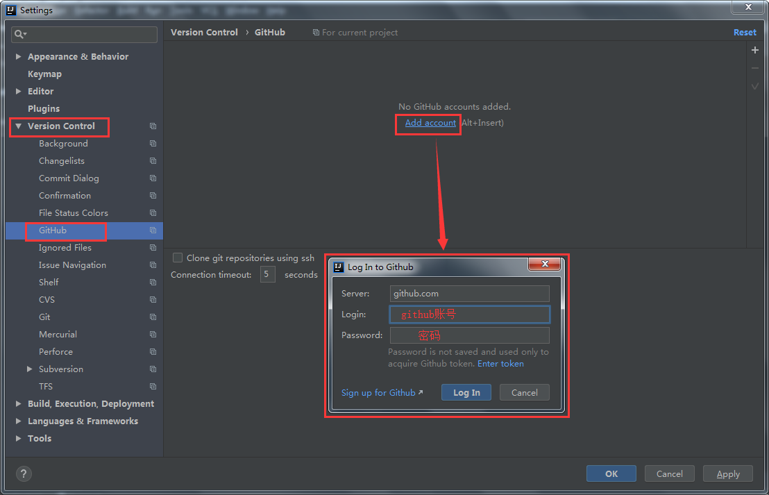Click project-level icon beside Ignored Files
Viewport: 769px width, 495px height.
(x=153, y=248)
